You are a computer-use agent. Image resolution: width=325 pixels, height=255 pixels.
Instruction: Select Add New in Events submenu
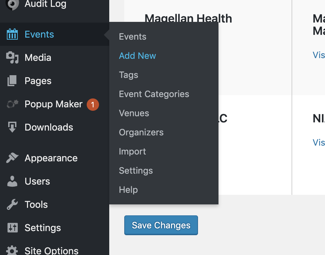(137, 56)
